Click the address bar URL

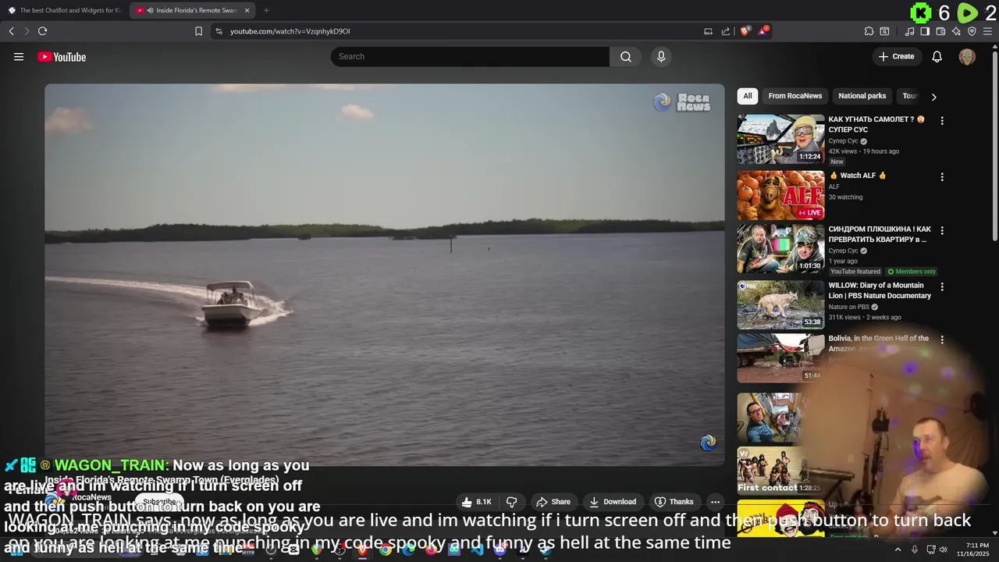[x=290, y=31]
